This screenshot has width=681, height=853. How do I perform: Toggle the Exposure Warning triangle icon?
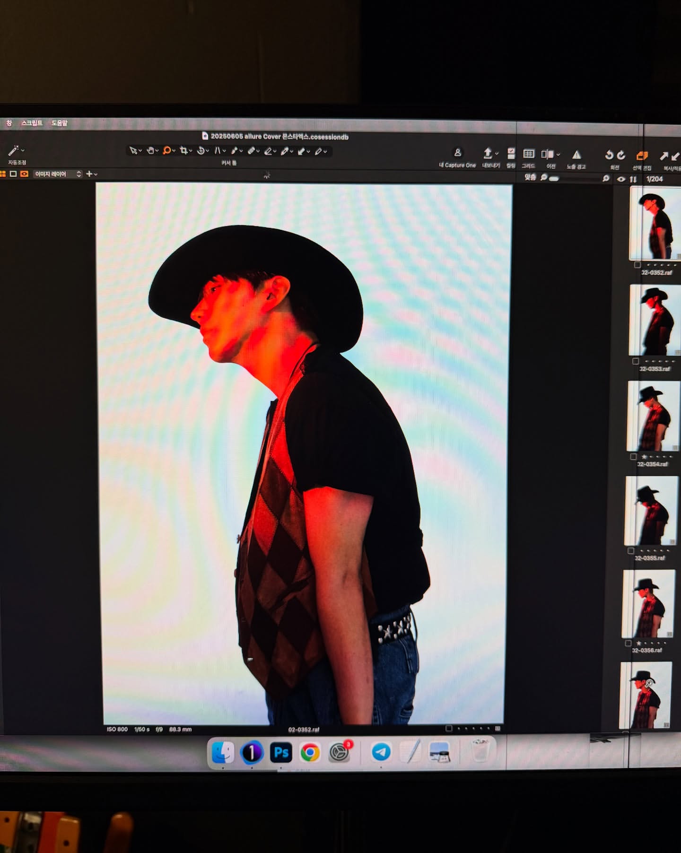click(x=576, y=155)
